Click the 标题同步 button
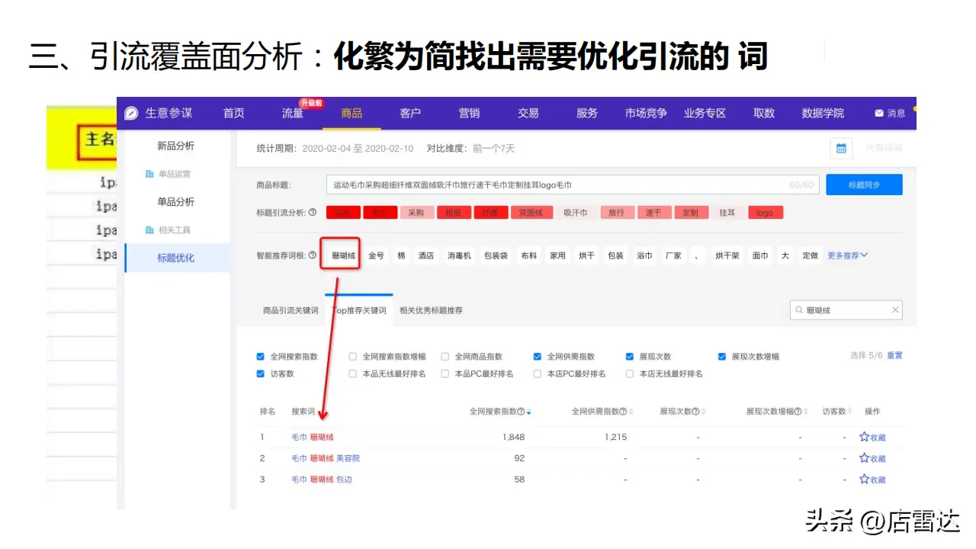 coord(863,185)
